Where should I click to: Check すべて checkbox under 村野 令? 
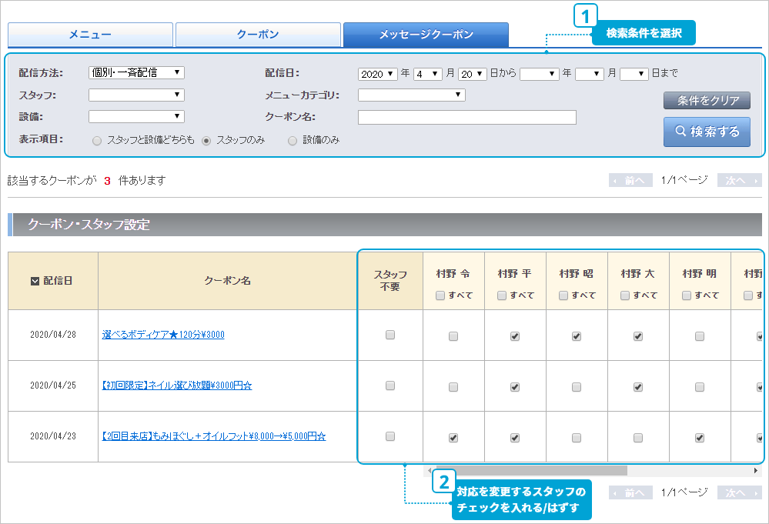[x=440, y=295]
